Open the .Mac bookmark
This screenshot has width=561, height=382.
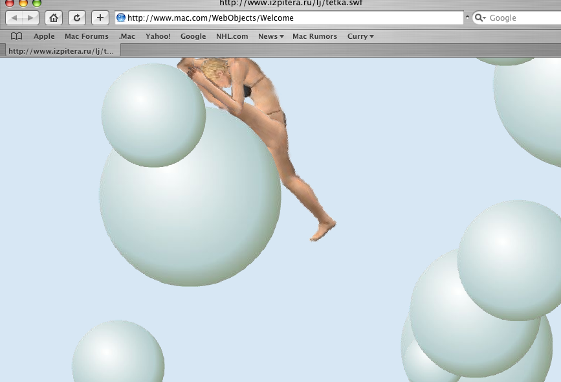coord(127,36)
